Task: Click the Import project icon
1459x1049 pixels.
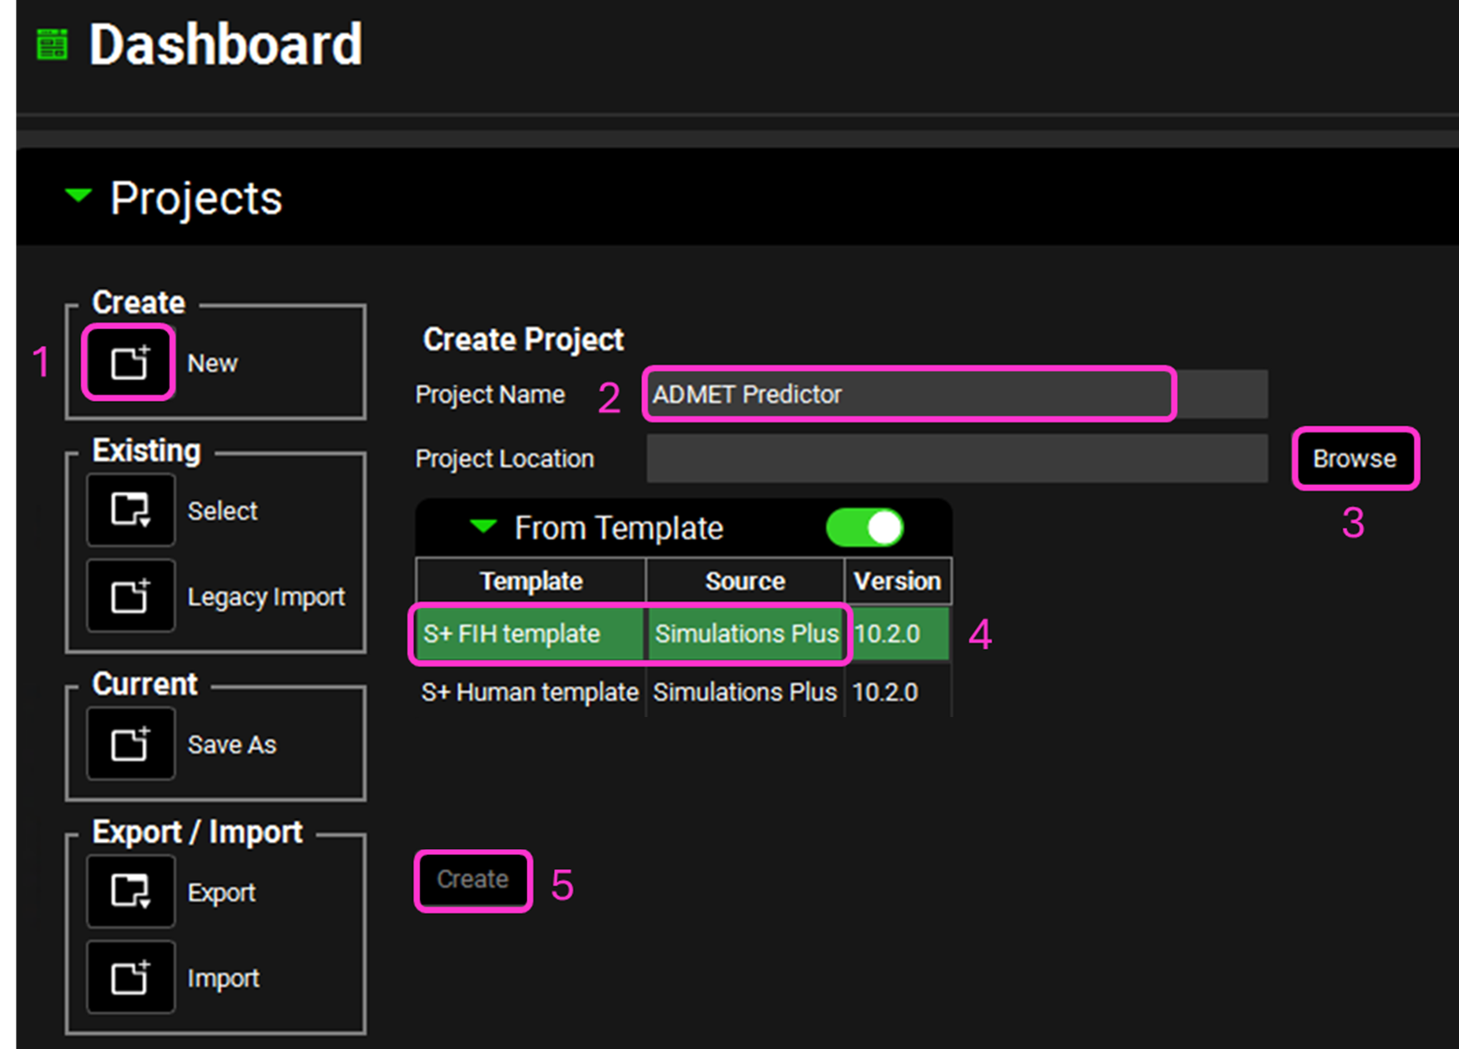Action: [x=130, y=977]
